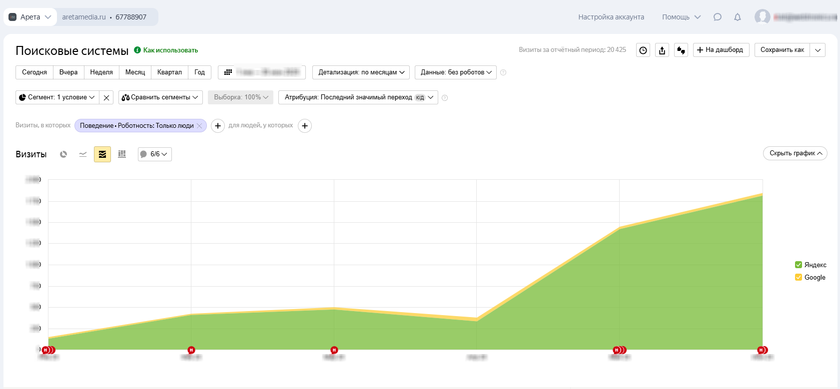This screenshot has width=840, height=389.
Task: Select the stacked area chart icon
Action: tap(102, 154)
